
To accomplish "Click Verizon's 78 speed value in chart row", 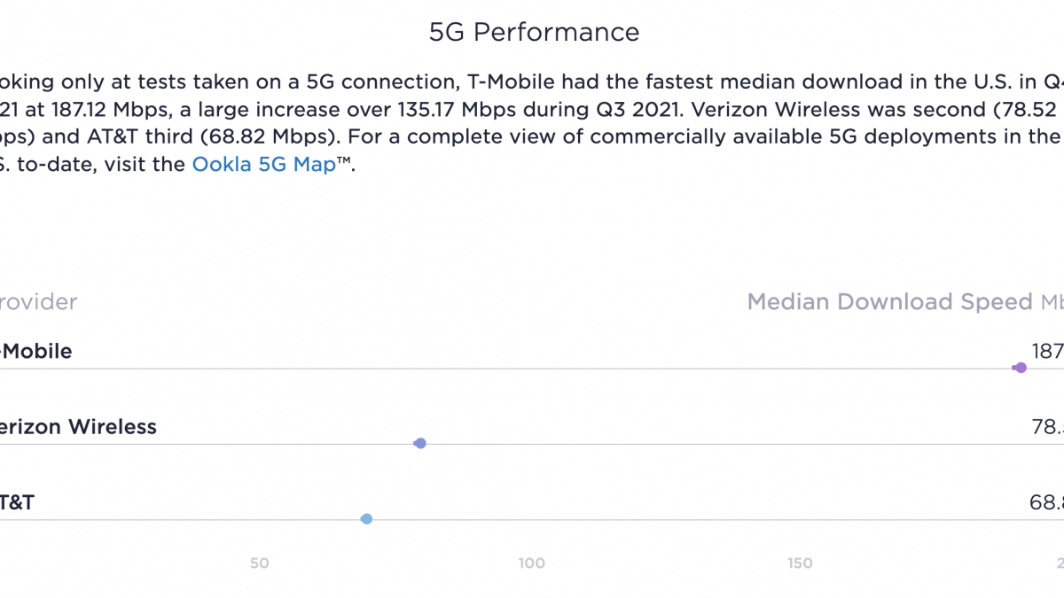I will click(1047, 427).
